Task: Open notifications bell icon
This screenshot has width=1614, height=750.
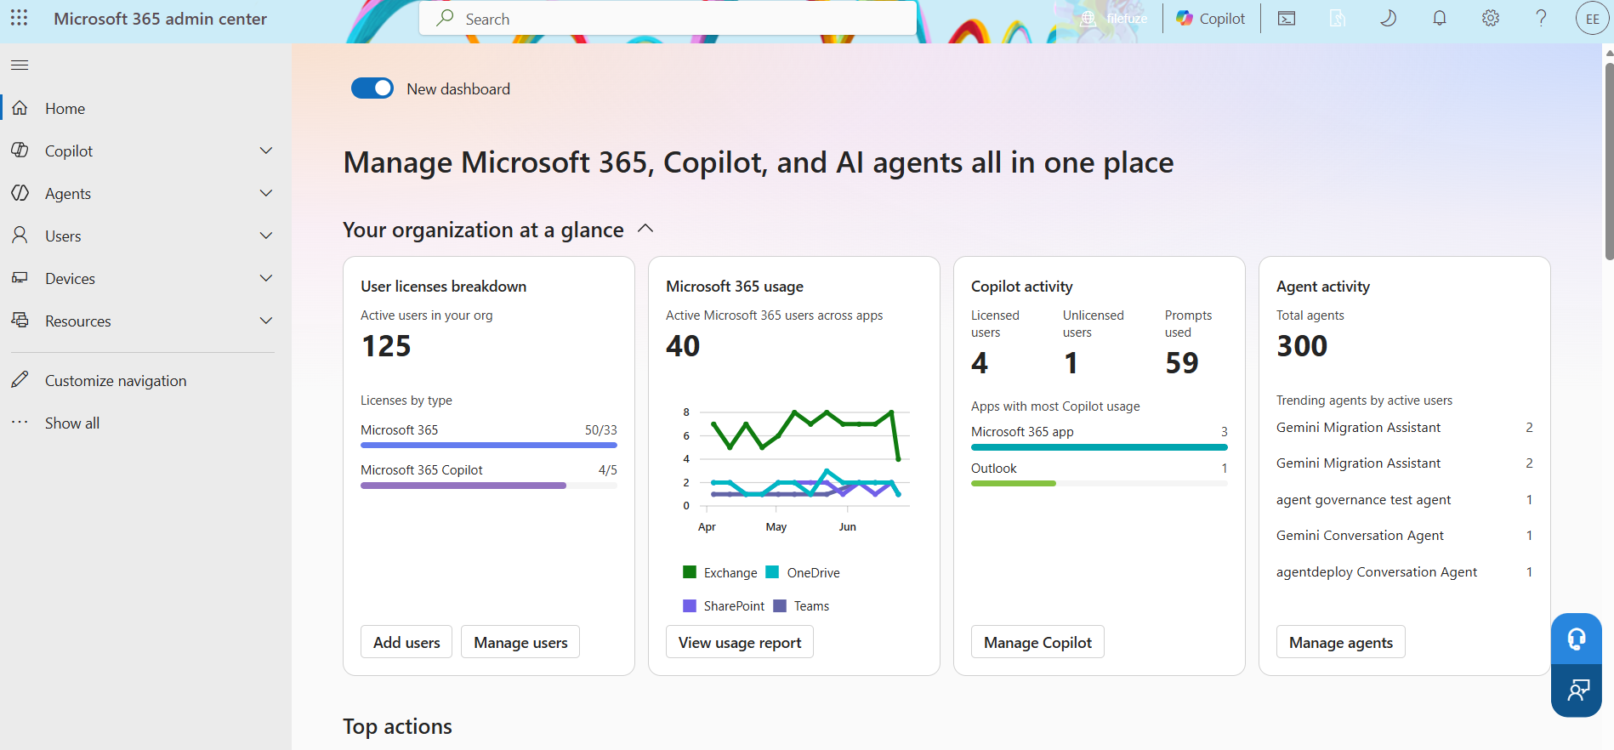Action: [x=1440, y=18]
